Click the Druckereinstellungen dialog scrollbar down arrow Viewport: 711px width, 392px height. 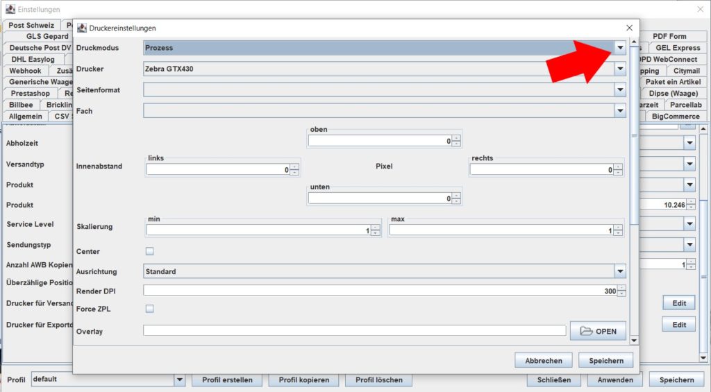click(634, 341)
